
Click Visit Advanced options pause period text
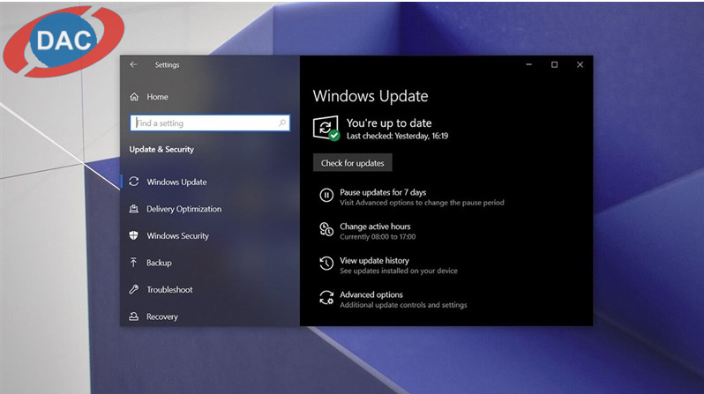[x=422, y=203]
